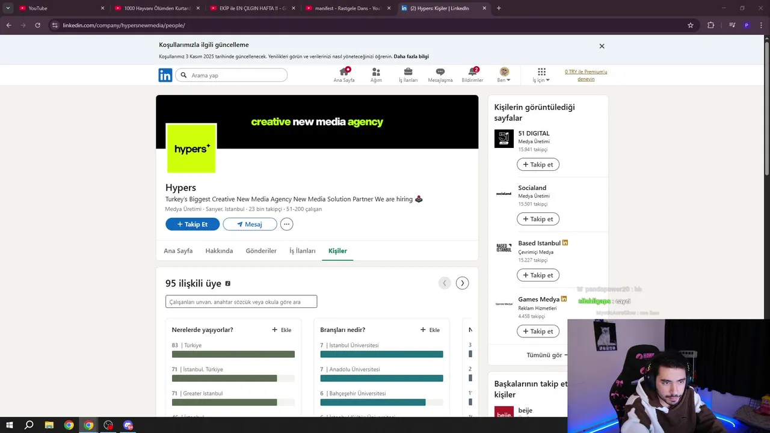Switch to the Hakkında tab
The image size is (770, 433).
pyautogui.click(x=219, y=251)
